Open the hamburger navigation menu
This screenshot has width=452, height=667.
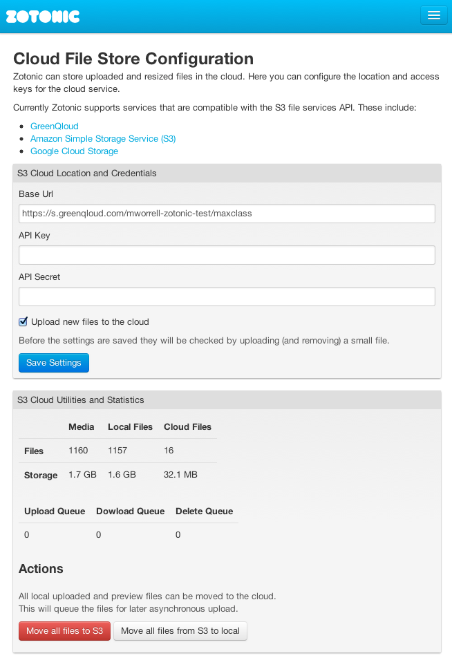(433, 16)
